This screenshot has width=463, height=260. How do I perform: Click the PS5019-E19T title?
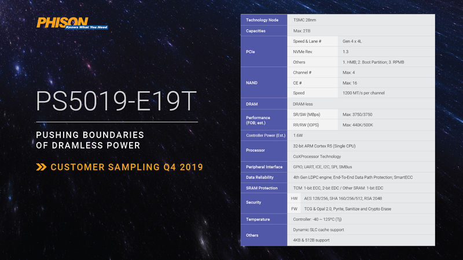116,101
